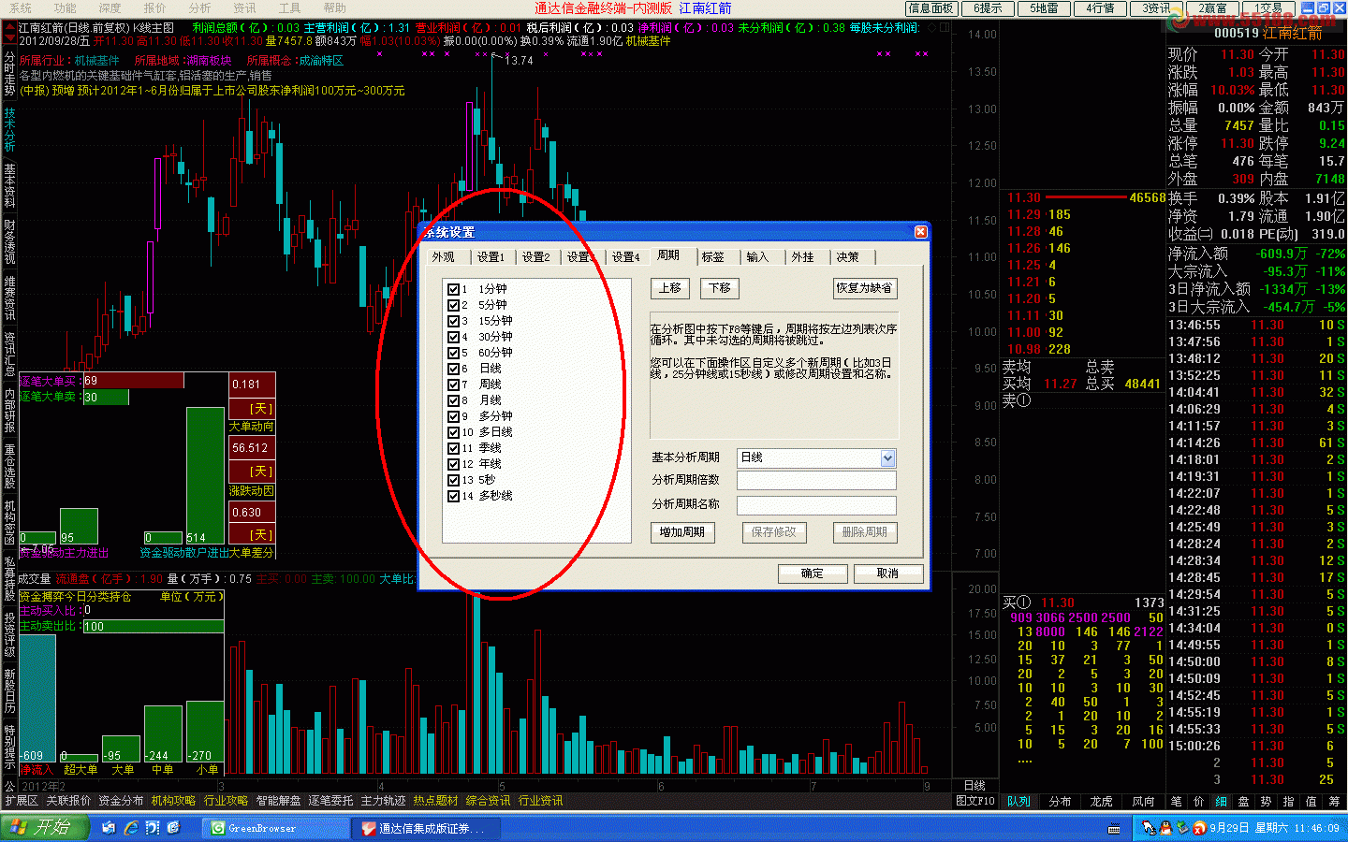Confirm settings with 确定 button
The width and height of the screenshot is (1348, 842).
[813, 573]
